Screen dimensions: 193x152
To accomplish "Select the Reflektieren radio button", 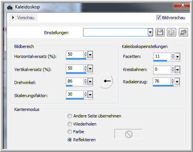I will [70, 140].
